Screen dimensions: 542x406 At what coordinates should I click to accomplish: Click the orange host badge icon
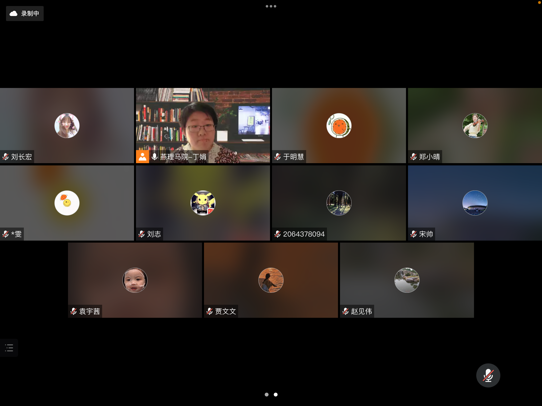[142, 157]
